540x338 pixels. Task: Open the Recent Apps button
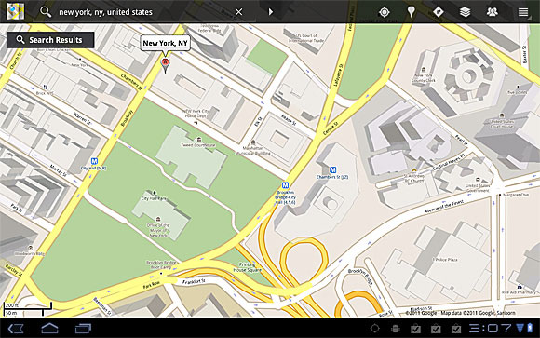click(x=84, y=329)
